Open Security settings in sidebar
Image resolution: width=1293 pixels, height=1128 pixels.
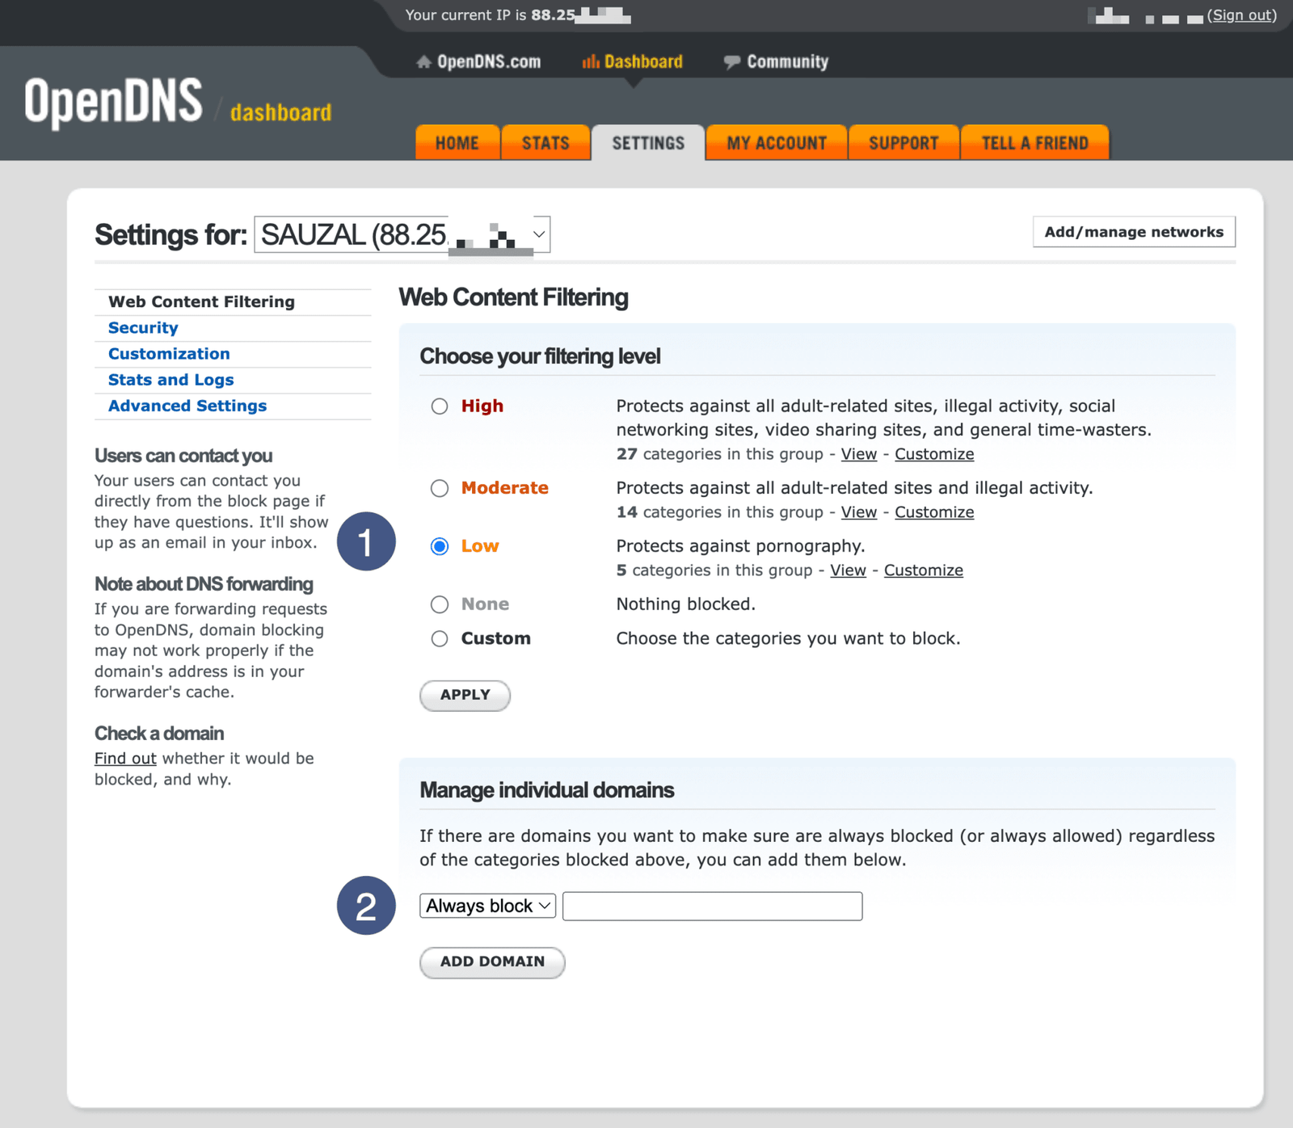143,327
